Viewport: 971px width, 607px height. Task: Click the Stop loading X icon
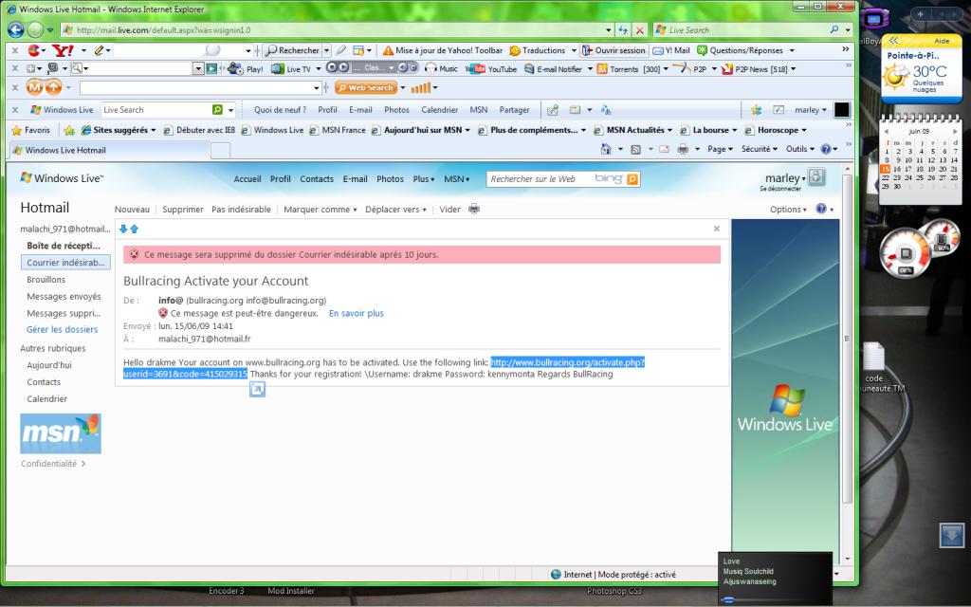[x=640, y=29]
